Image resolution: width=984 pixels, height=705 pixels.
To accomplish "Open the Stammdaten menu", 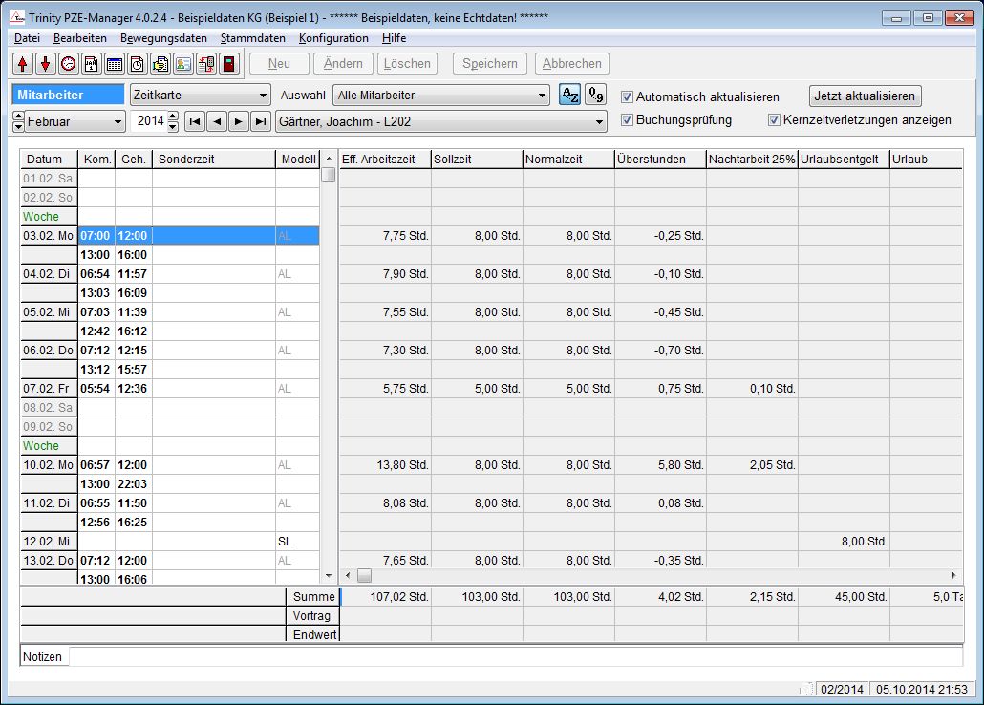I will [252, 38].
